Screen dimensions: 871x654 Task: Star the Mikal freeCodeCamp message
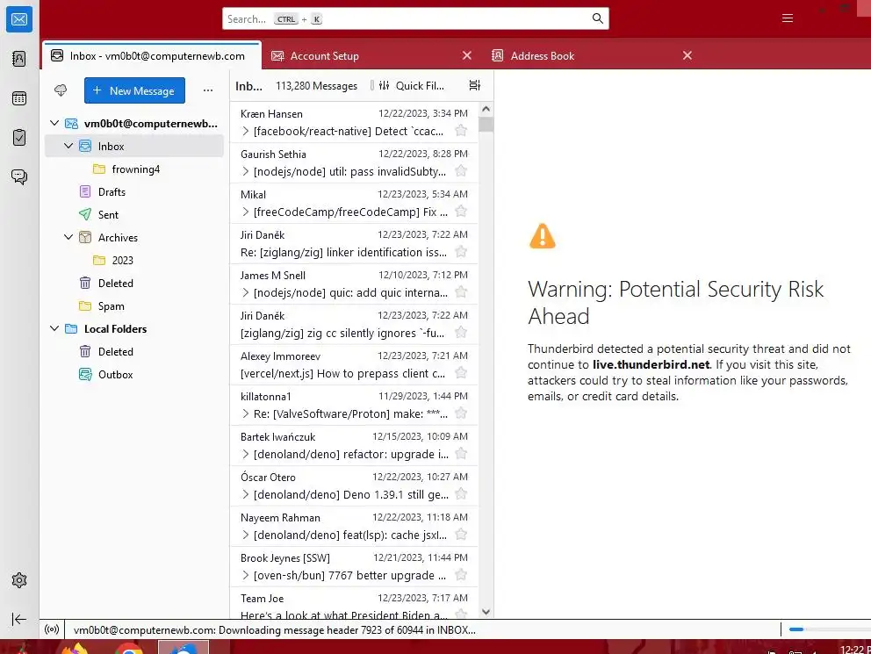point(460,212)
